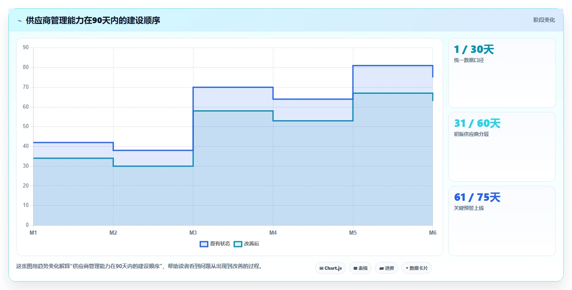This screenshot has width=572, height=290.
Task: Click the M4 x-axis label
Action: pos(273,233)
